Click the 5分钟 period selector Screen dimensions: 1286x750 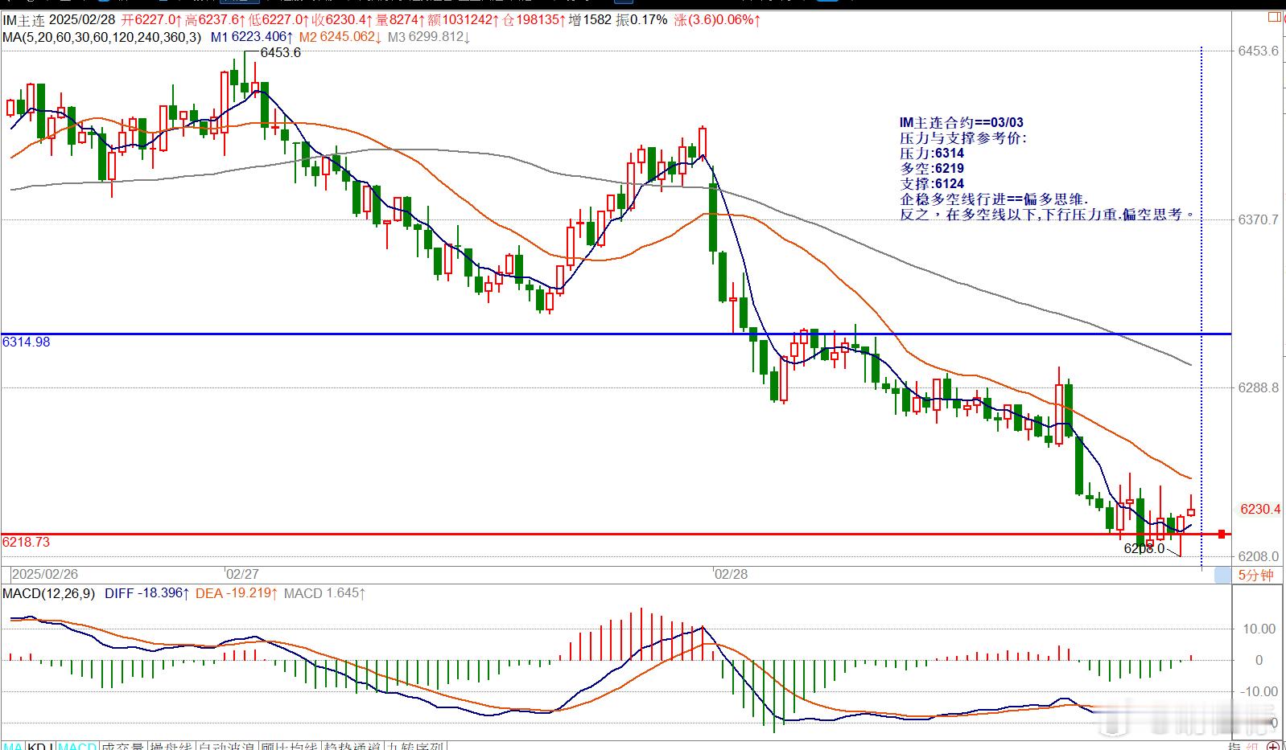(x=1255, y=575)
